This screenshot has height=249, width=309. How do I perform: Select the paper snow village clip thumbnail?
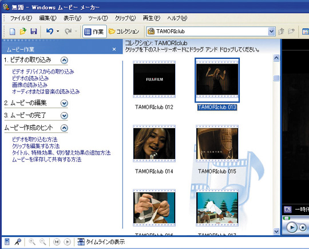tap(217, 208)
